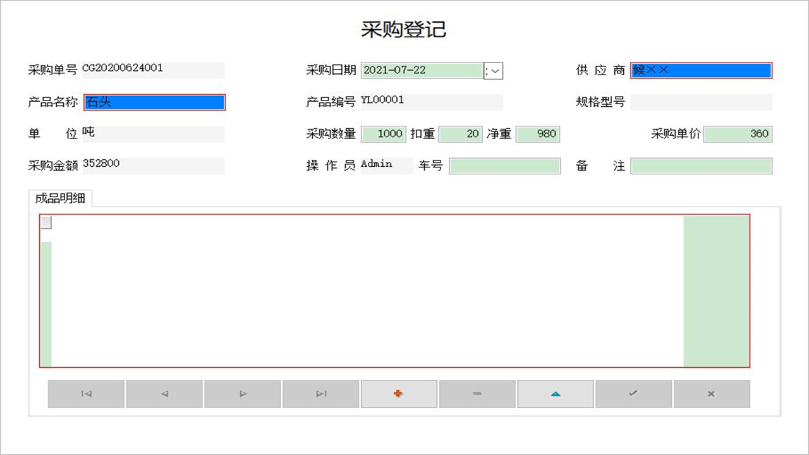The height and width of the screenshot is (455, 809).
Task: Select the 扣重 field showing 20
Action: pyautogui.click(x=460, y=133)
